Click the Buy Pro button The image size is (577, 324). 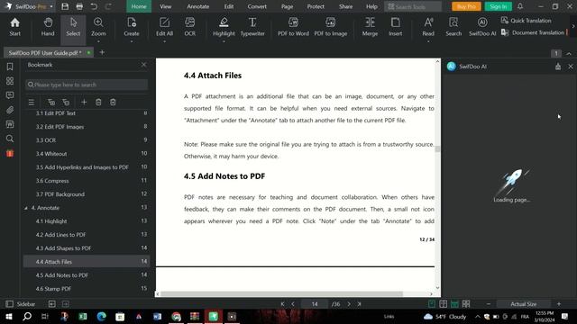[x=466, y=6]
